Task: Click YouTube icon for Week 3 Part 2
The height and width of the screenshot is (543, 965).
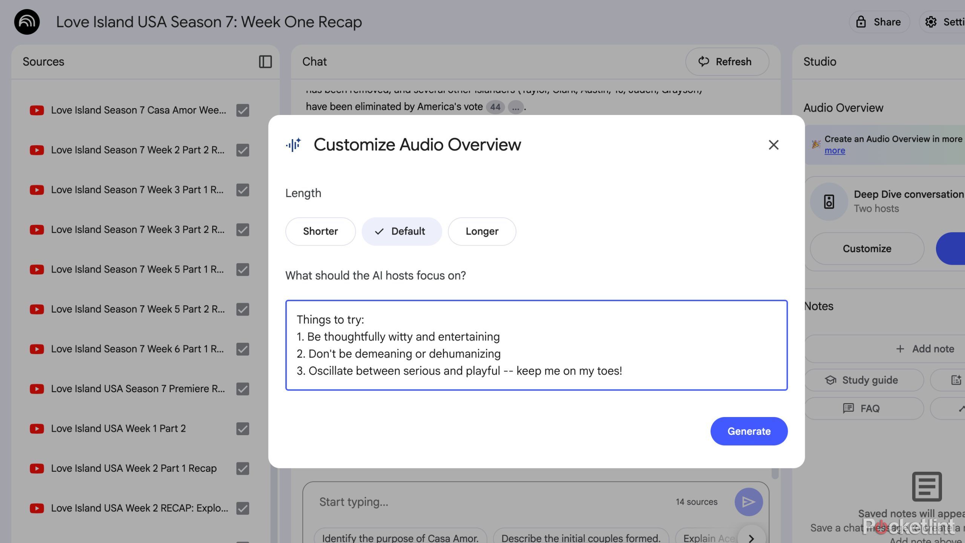Action: tap(37, 230)
